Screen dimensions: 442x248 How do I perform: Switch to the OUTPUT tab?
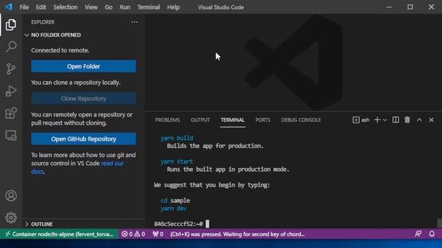pos(200,120)
